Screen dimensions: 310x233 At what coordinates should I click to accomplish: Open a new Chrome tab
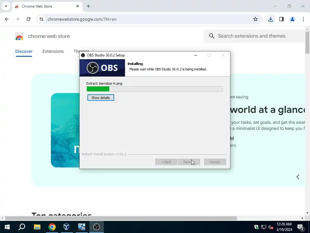point(88,6)
